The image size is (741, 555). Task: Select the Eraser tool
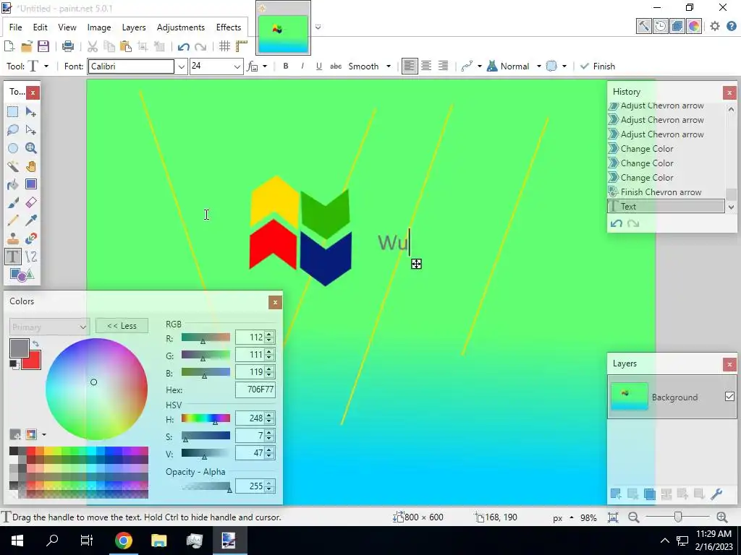[30, 202]
